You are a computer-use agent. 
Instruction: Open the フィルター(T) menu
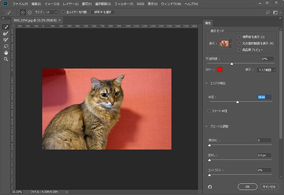point(124,4)
